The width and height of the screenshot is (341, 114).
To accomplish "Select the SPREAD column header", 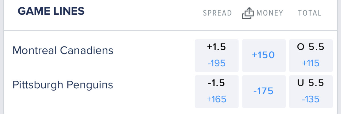I will click(x=217, y=13).
